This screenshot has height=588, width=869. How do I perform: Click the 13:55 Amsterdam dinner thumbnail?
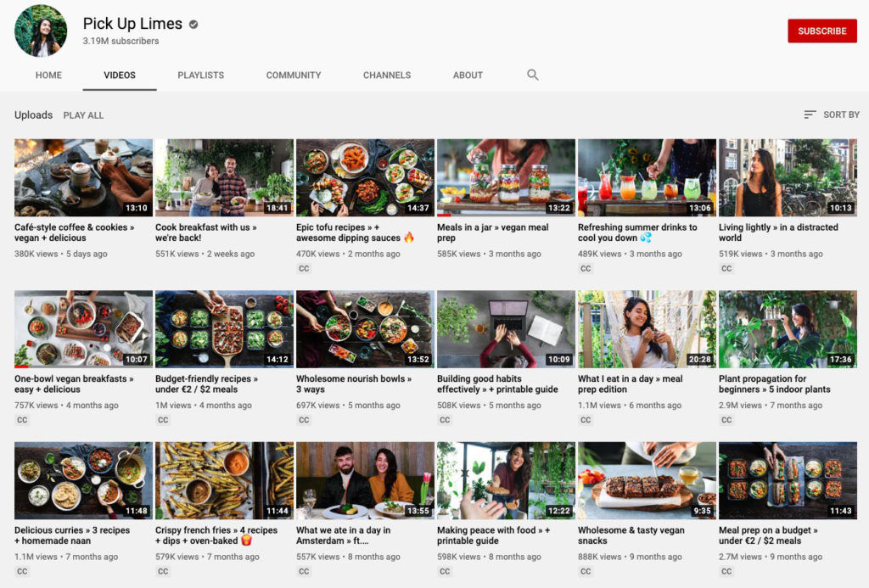(x=365, y=480)
